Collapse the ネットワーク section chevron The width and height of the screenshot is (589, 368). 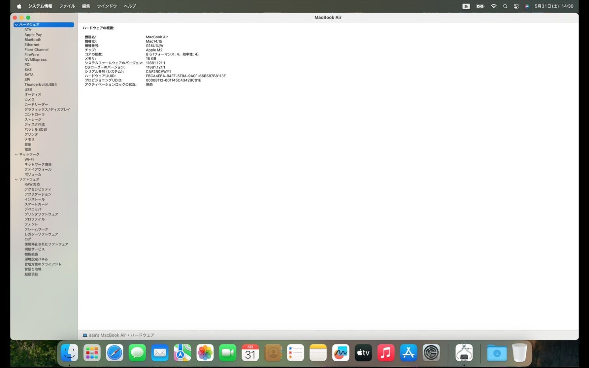pos(16,155)
